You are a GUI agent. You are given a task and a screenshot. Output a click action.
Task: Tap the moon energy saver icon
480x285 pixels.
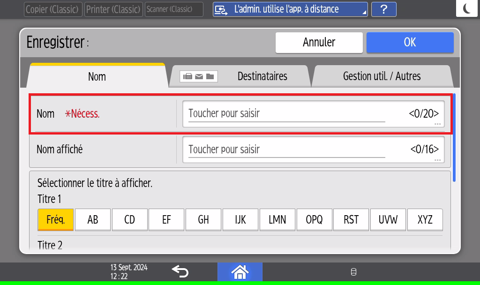coord(467,9)
